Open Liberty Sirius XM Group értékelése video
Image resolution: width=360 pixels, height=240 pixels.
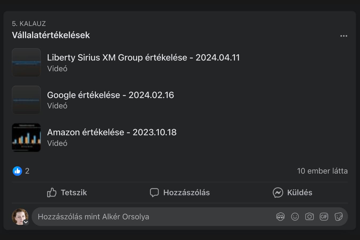(143, 57)
